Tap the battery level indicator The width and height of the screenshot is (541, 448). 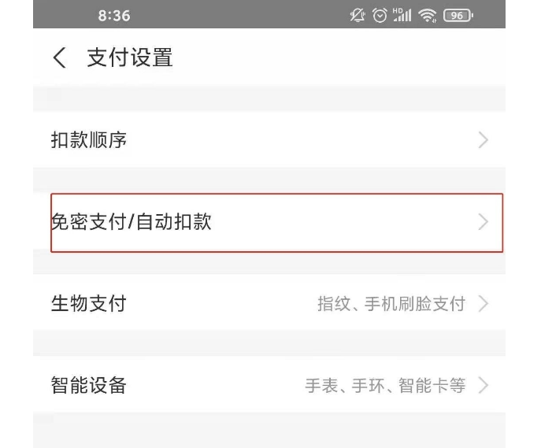pos(458,15)
